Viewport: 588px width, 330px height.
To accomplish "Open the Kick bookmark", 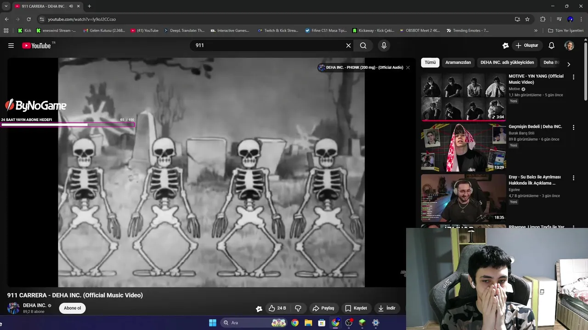I will [x=25, y=31].
